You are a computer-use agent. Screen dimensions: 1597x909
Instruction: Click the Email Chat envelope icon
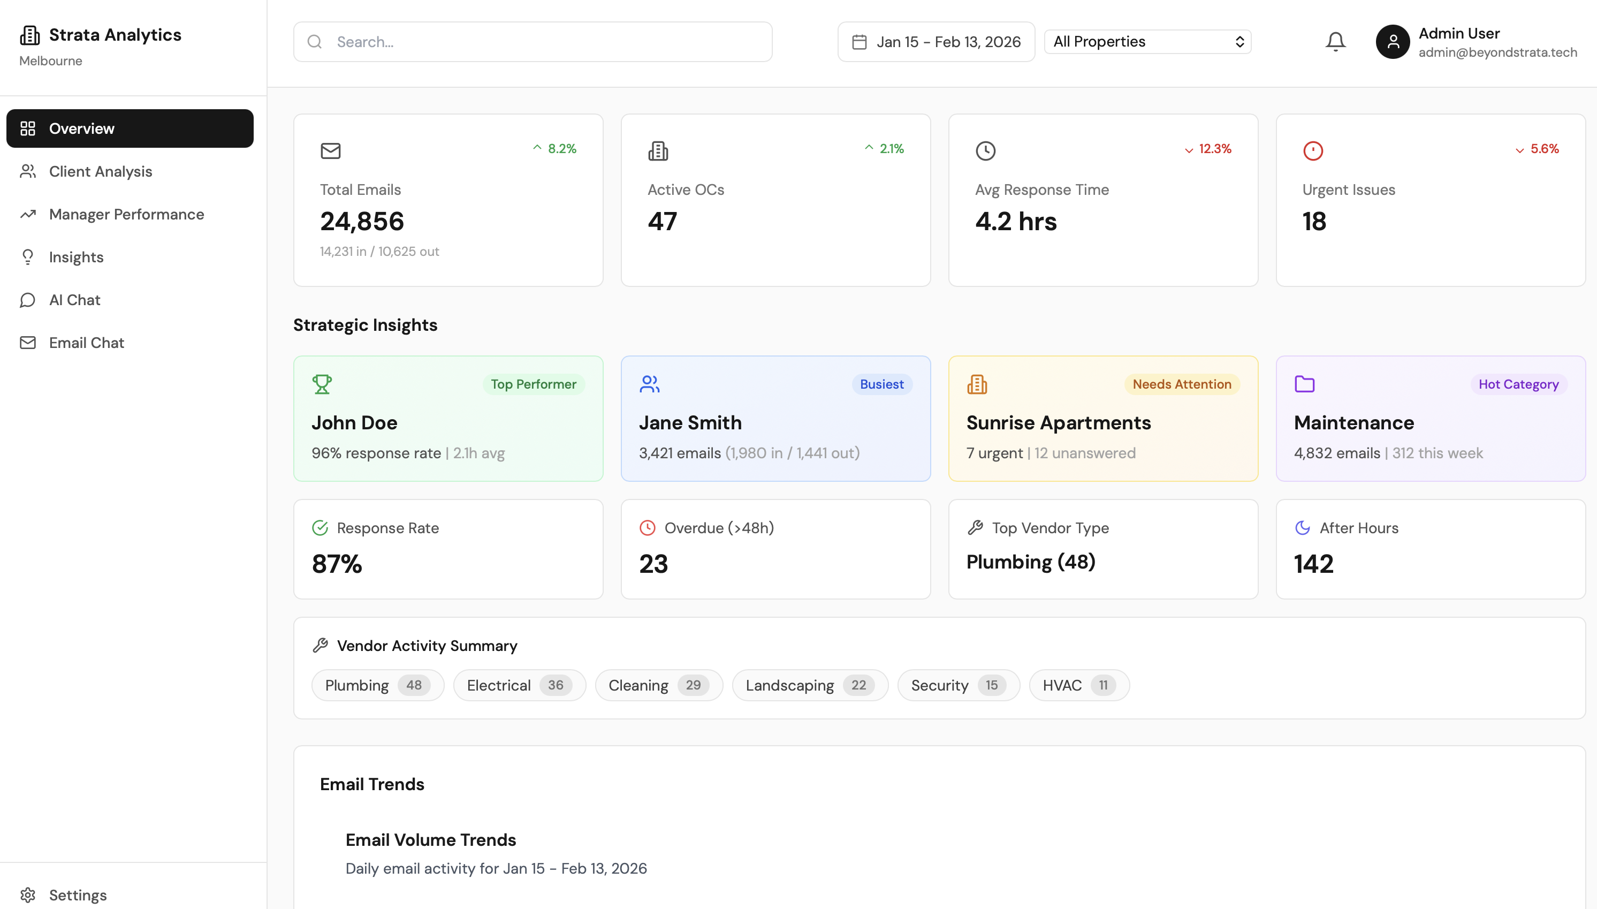27,342
